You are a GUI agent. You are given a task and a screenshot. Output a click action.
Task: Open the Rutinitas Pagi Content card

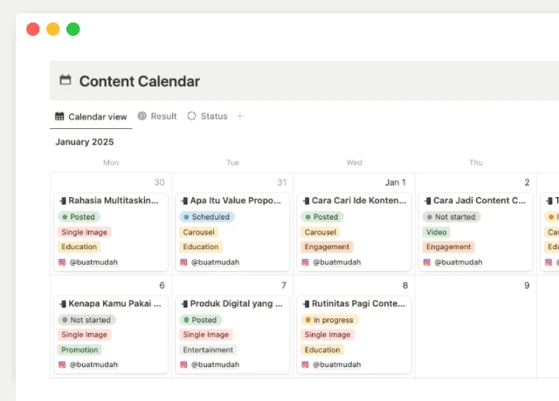click(x=358, y=303)
